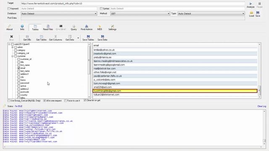Click the Save disk icon near Load
The height and width of the screenshot is (151, 269).
click(x=258, y=13)
